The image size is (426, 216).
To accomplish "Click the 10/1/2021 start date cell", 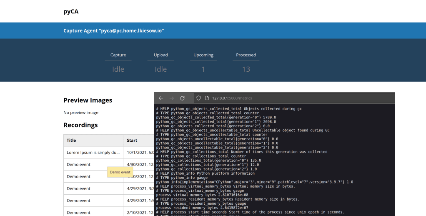I will (x=138, y=153).
